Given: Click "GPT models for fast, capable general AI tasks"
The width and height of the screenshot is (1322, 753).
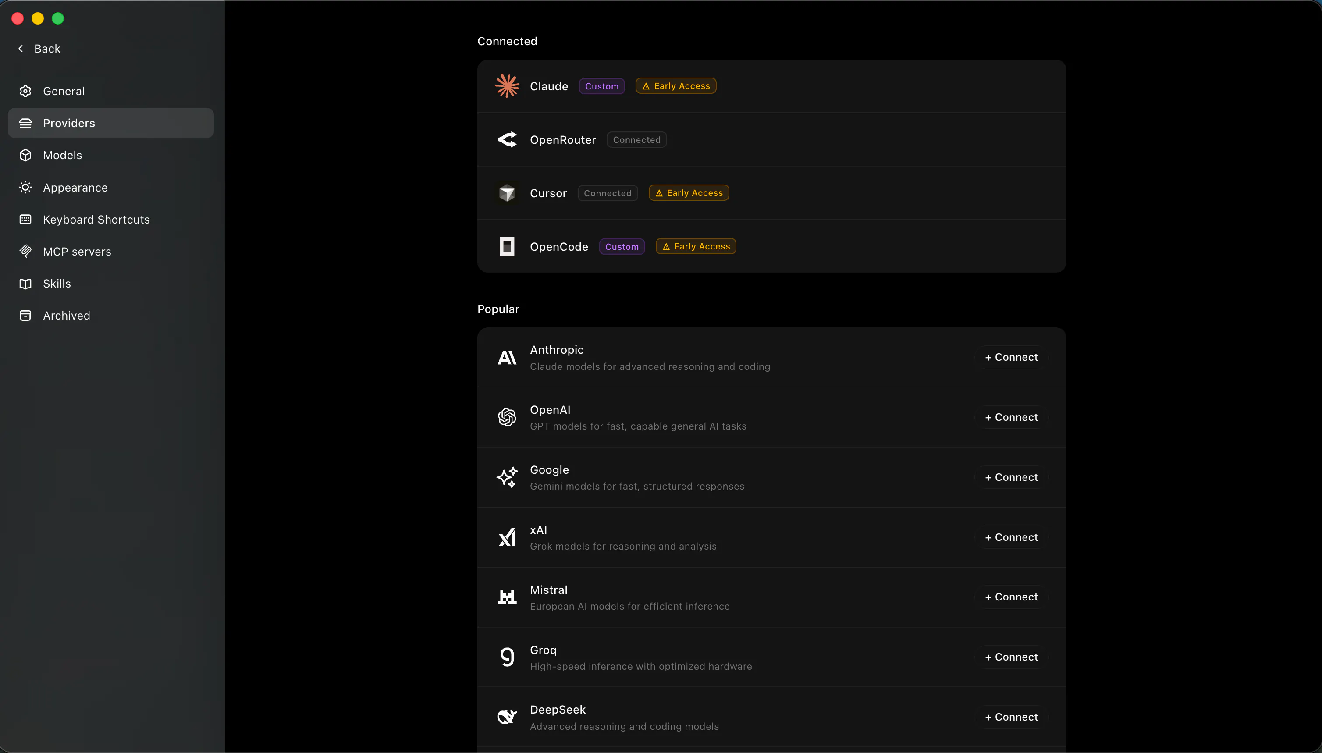Looking at the screenshot, I should [638, 426].
